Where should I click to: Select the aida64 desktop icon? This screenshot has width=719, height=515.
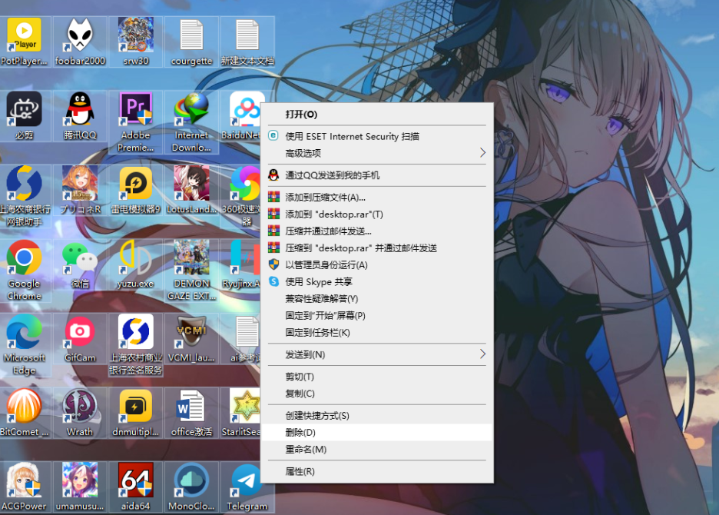(x=136, y=487)
